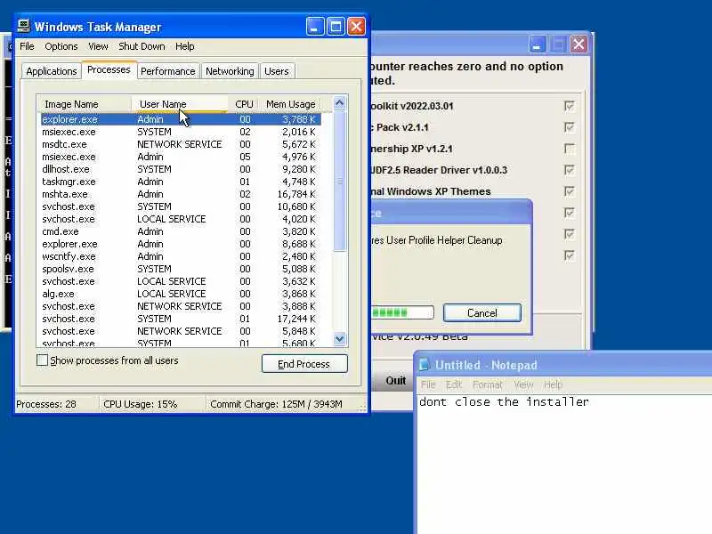712x534 pixels.
Task: Select dllhost.exe process row
Action: pos(179,169)
